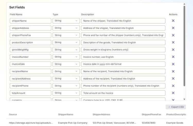Click the Export CSV button

[176, 107]
